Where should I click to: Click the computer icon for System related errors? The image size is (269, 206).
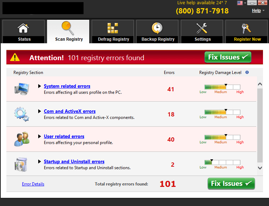[x=22, y=89]
